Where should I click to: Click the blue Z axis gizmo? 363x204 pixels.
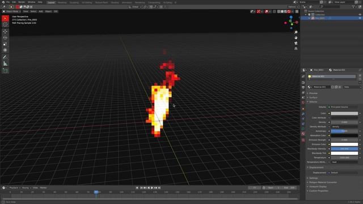[x=291, y=18]
